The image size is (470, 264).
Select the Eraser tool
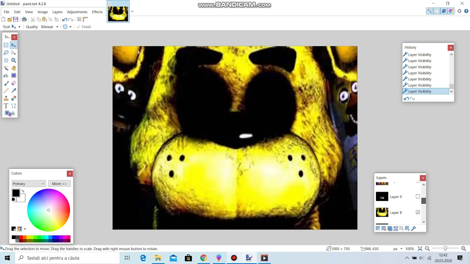pos(14,83)
